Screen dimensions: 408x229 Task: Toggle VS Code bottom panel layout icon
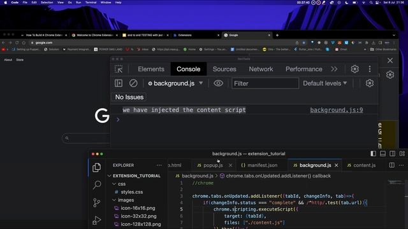coord(382,154)
